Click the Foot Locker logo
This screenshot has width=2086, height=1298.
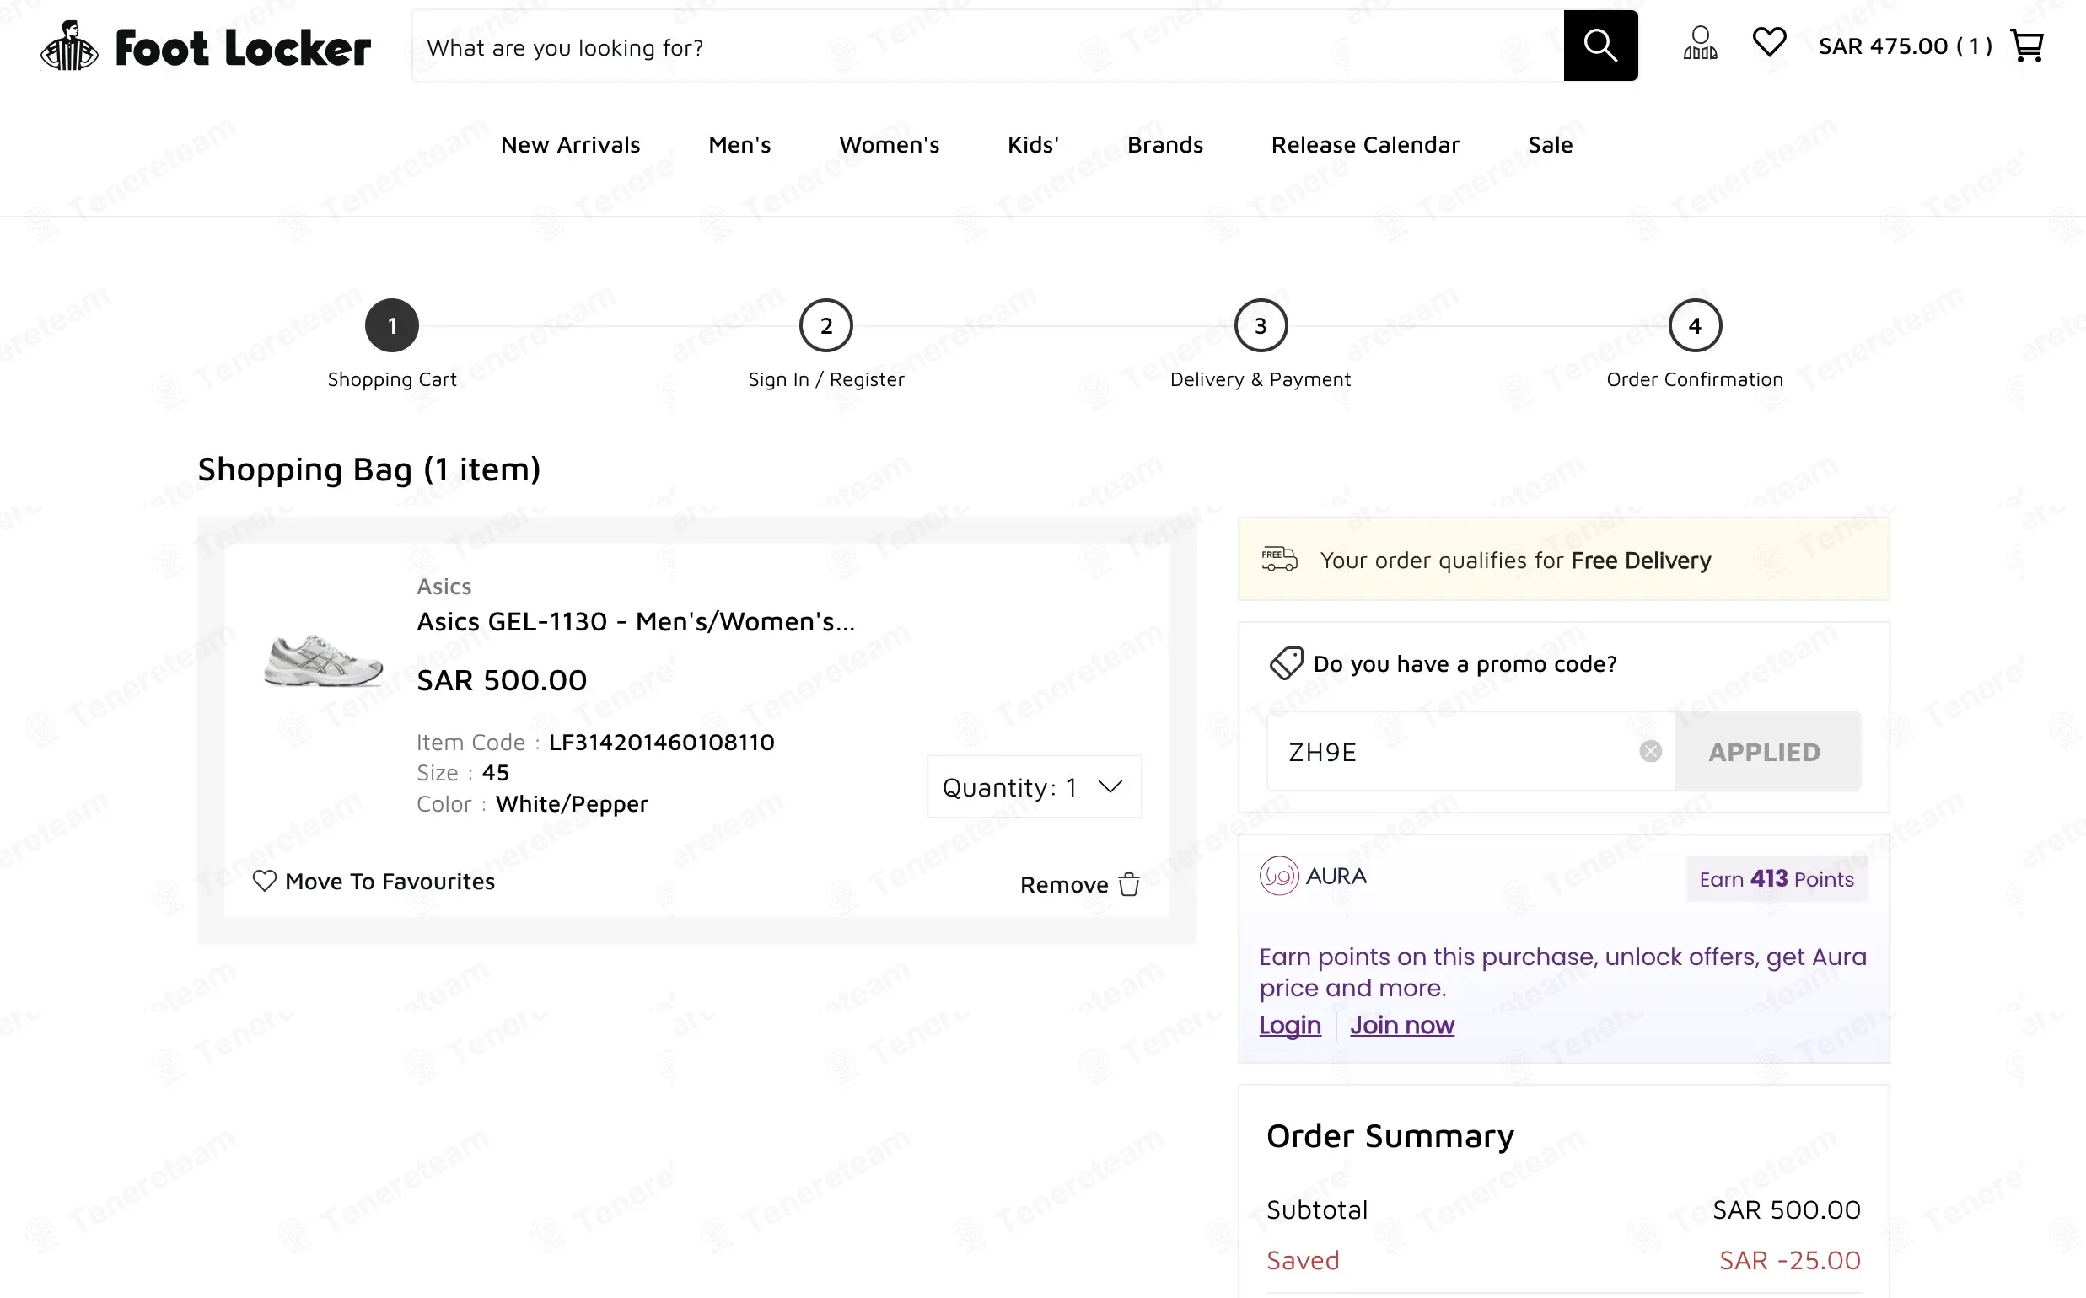pos(205,46)
